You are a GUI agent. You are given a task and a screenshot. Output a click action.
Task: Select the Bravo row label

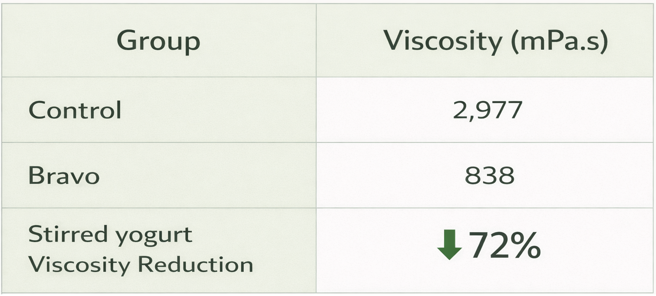tap(64, 176)
